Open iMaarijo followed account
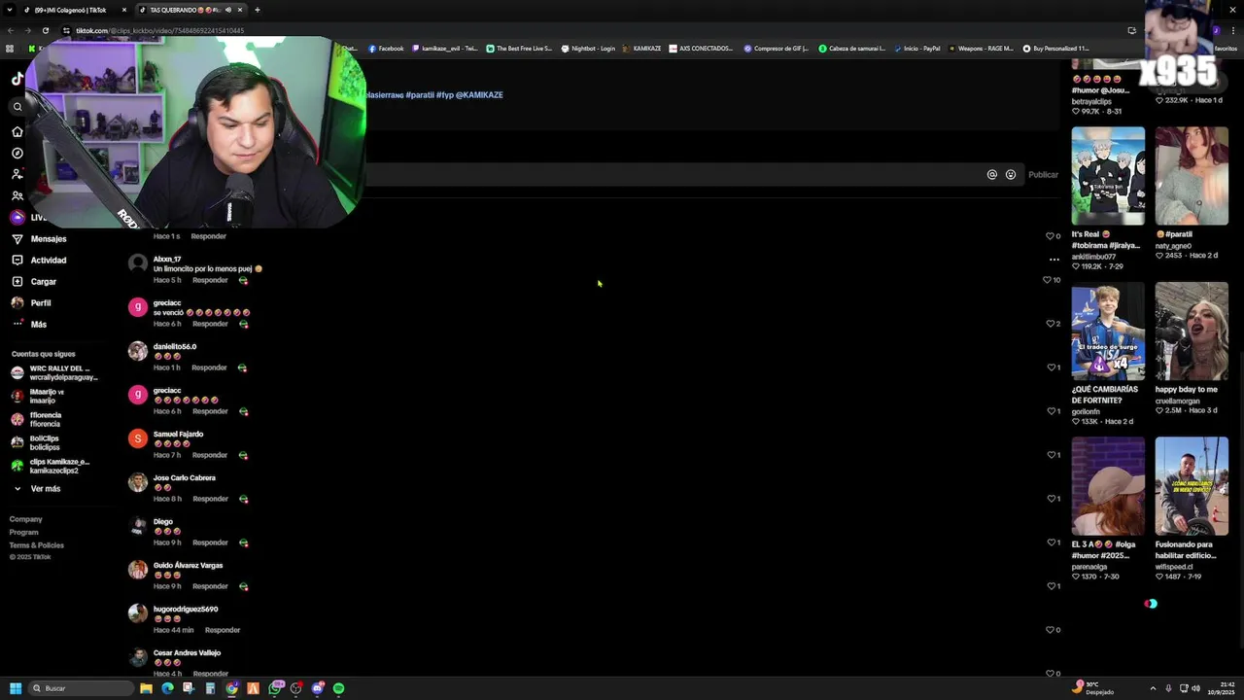 [37, 396]
